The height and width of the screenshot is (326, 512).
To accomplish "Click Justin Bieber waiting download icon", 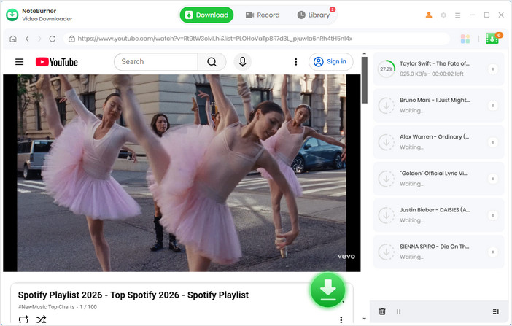I will pyautogui.click(x=387, y=215).
